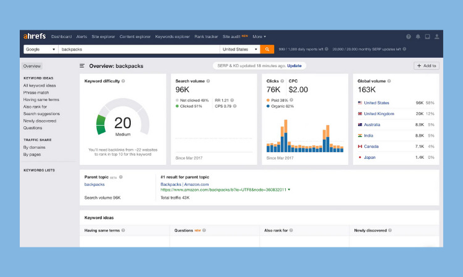The width and height of the screenshot is (463, 277).
Task: Click info icon next to CPS 0.79
Action: click(x=235, y=106)
